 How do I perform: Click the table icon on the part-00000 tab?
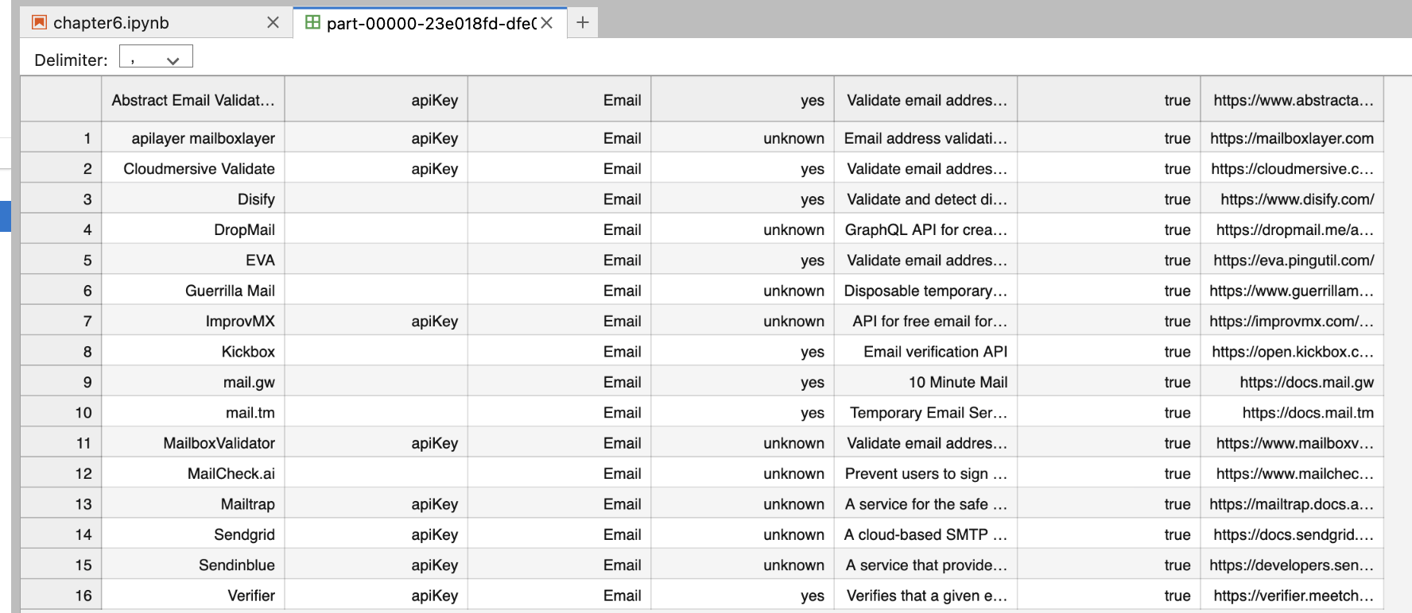coord(312,23)
